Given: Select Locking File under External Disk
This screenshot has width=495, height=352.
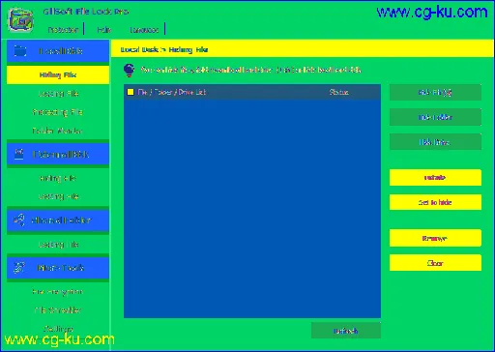Looking at the screenshot, I should [x=58, y=196].
